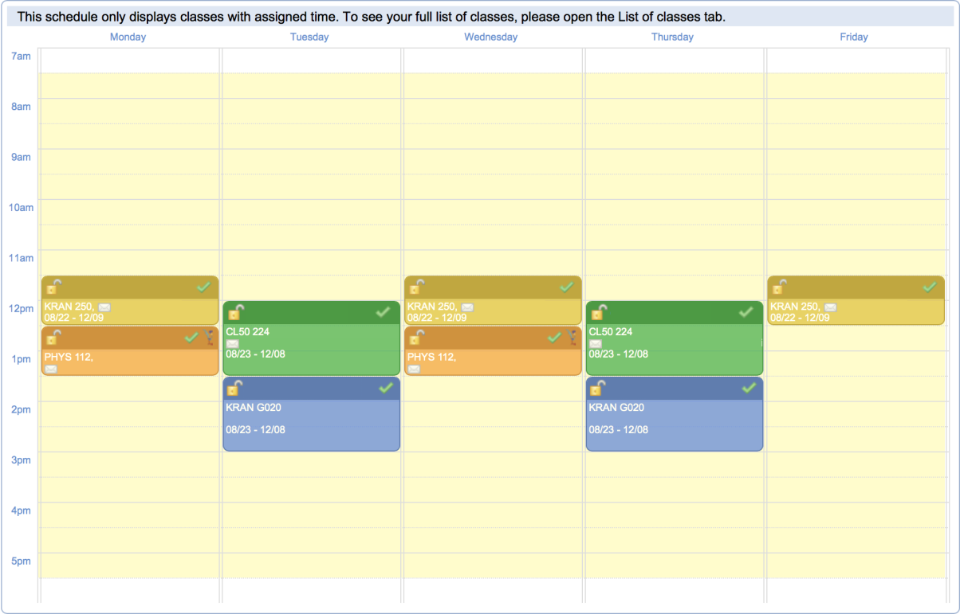Screen dimensions: 960x614
Task: Click the cocktail glass icon on Wednesday's PHYS 112
Action: (x=572, y=337)
